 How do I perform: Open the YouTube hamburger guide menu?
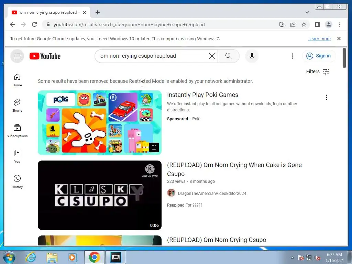pos(17,56)
